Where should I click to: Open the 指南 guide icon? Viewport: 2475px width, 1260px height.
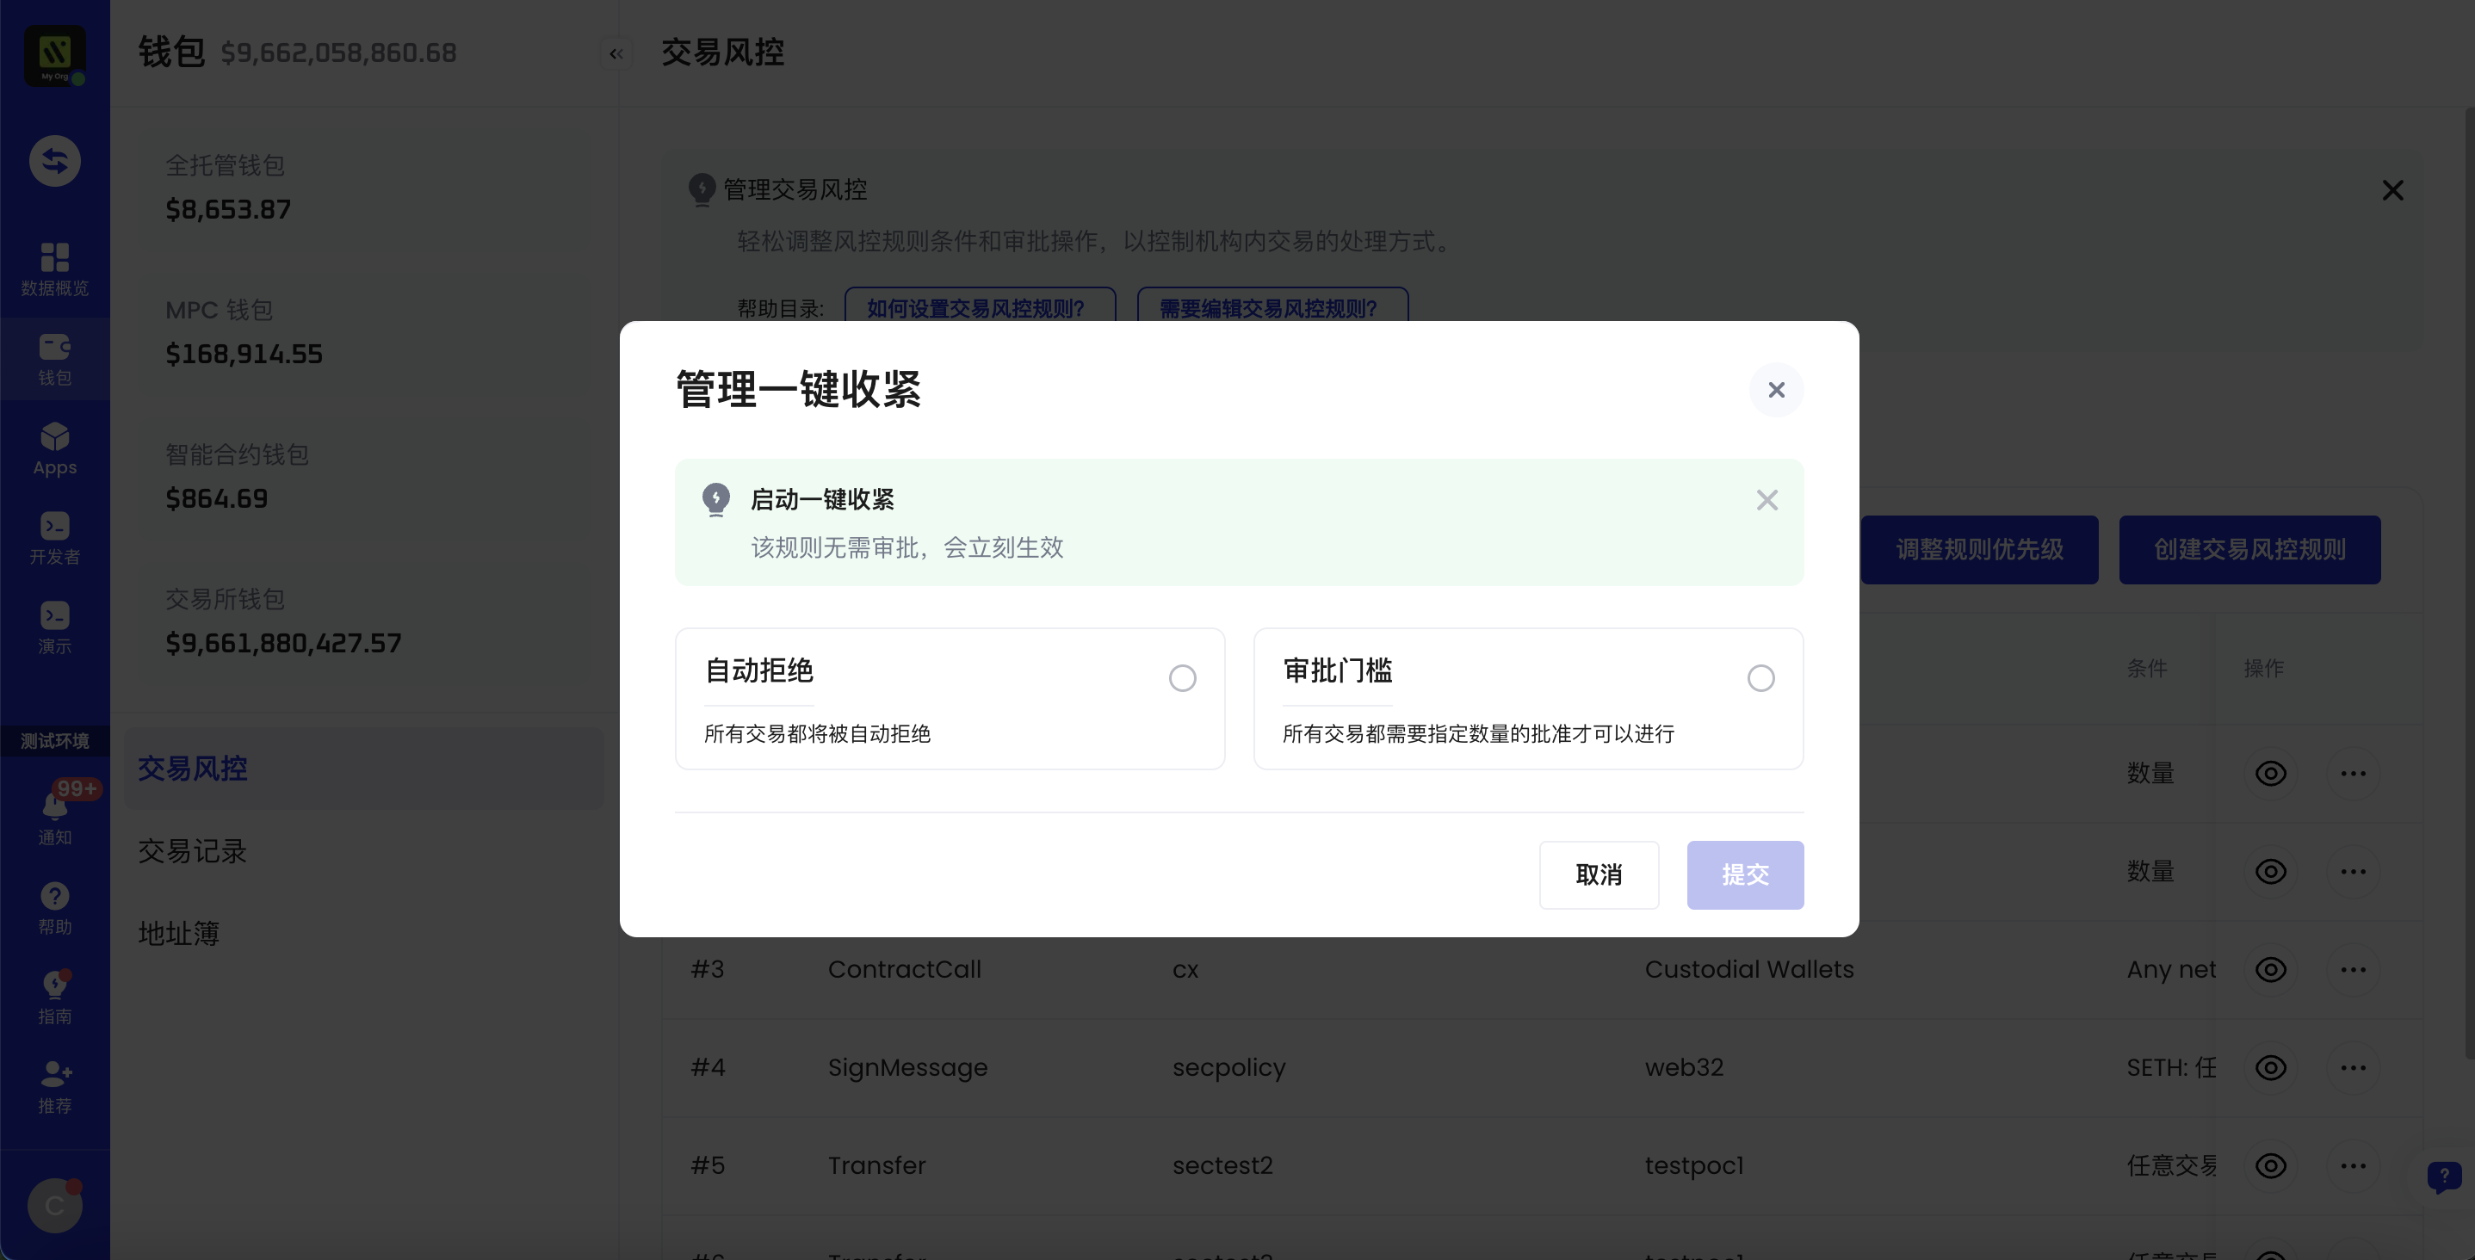pyautogui.click(x=55, y=990)
